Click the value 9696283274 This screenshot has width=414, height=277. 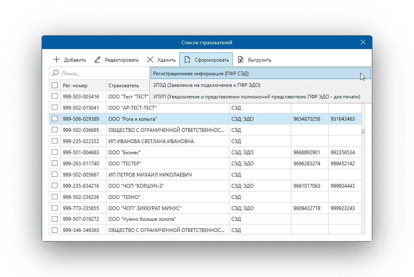click(307, 163)
